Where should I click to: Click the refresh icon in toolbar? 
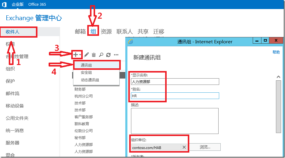[108, 55]
